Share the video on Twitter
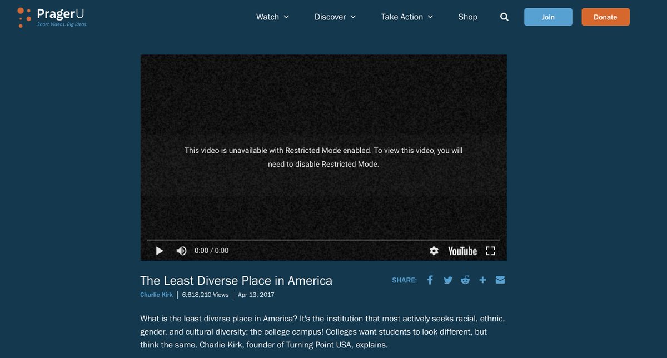The width and height of the screenshot is (667, 358). [448, 280]
